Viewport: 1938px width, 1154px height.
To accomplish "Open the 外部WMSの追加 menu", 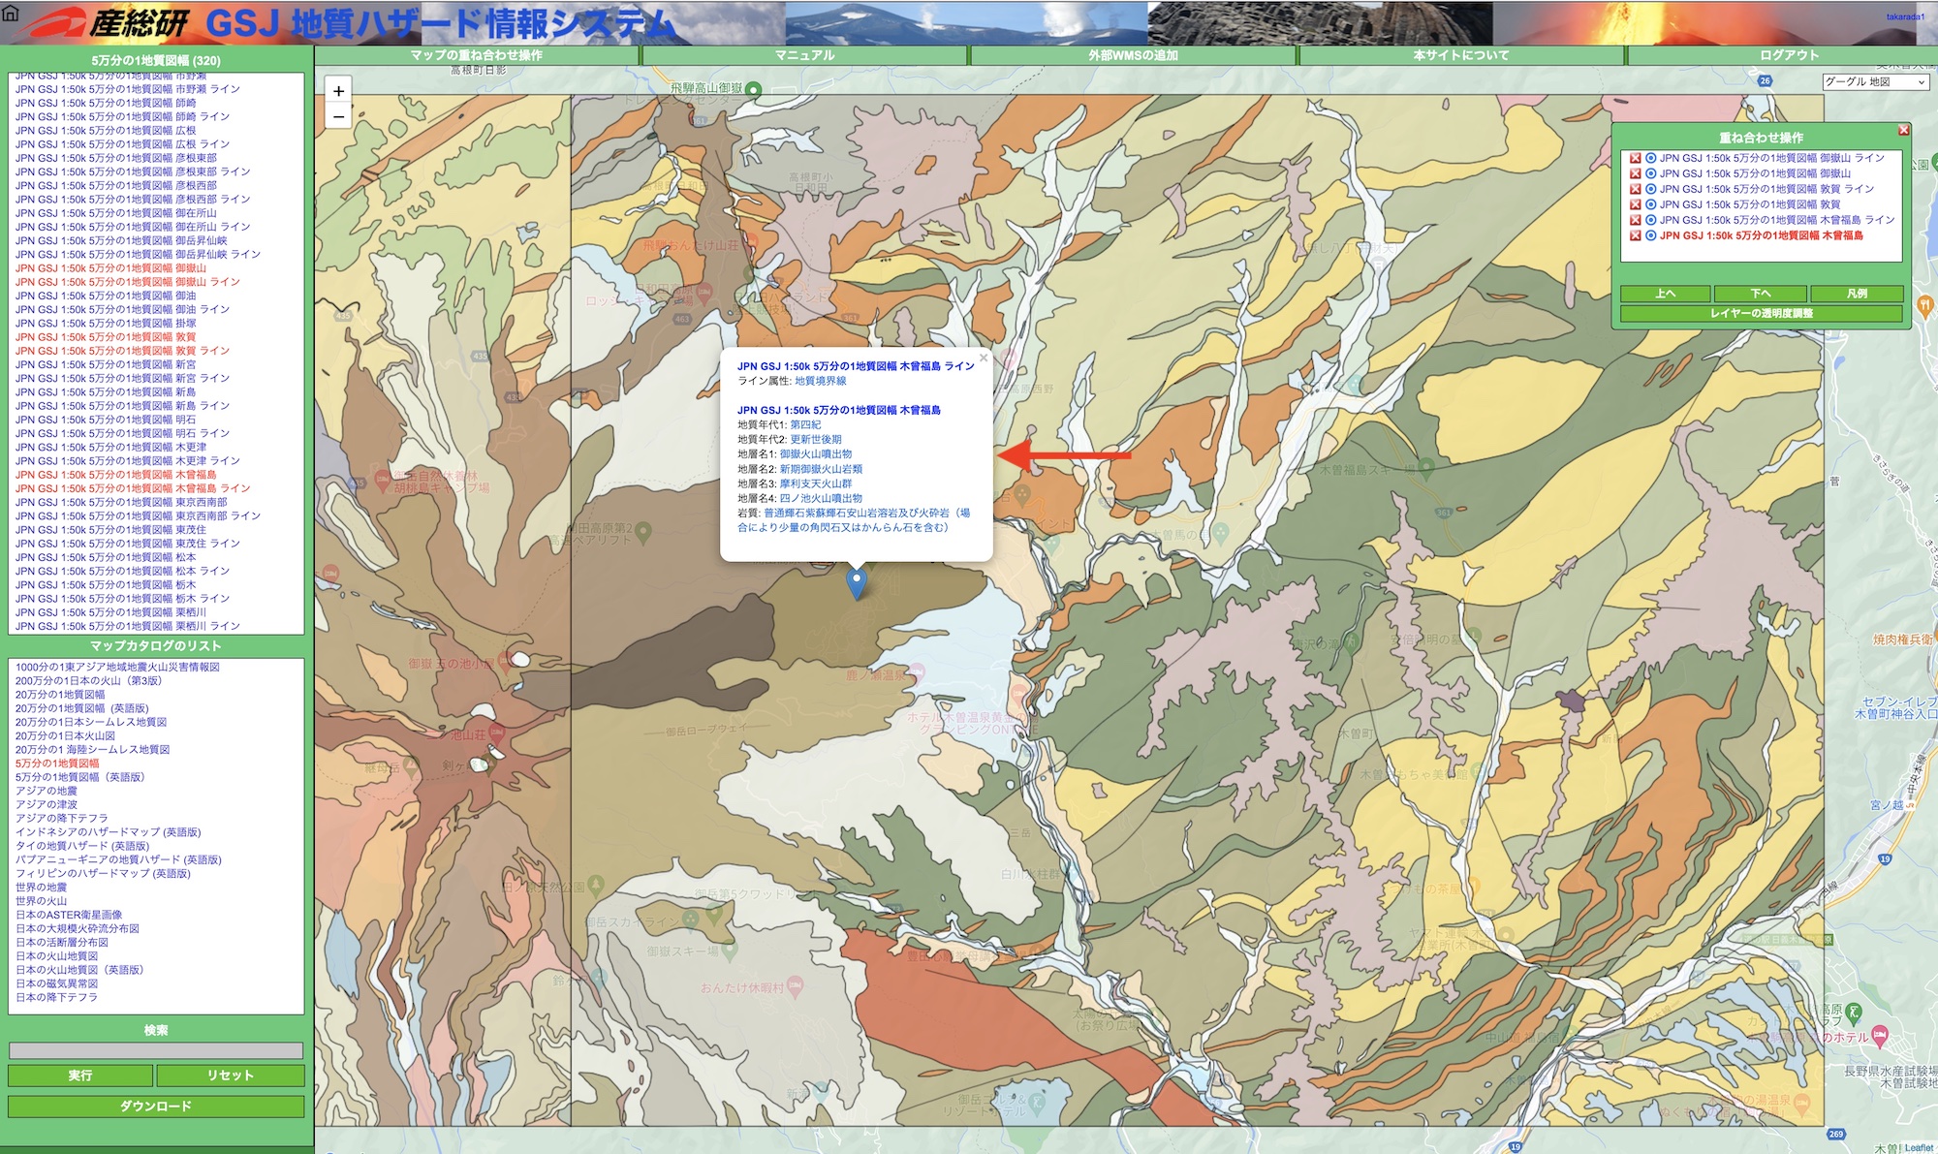I will 1133,55.
